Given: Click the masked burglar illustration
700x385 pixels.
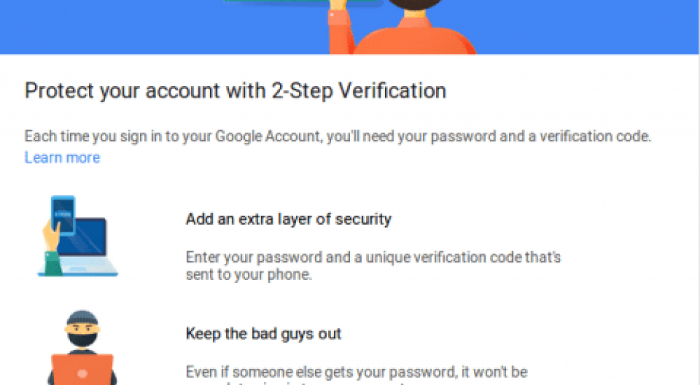Looking at the screenshot, I should 81,346.
